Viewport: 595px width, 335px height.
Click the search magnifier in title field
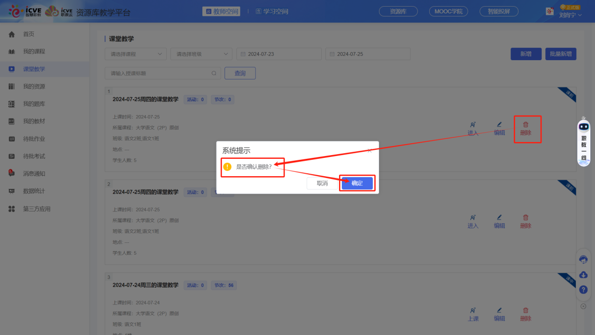point(214,73)
